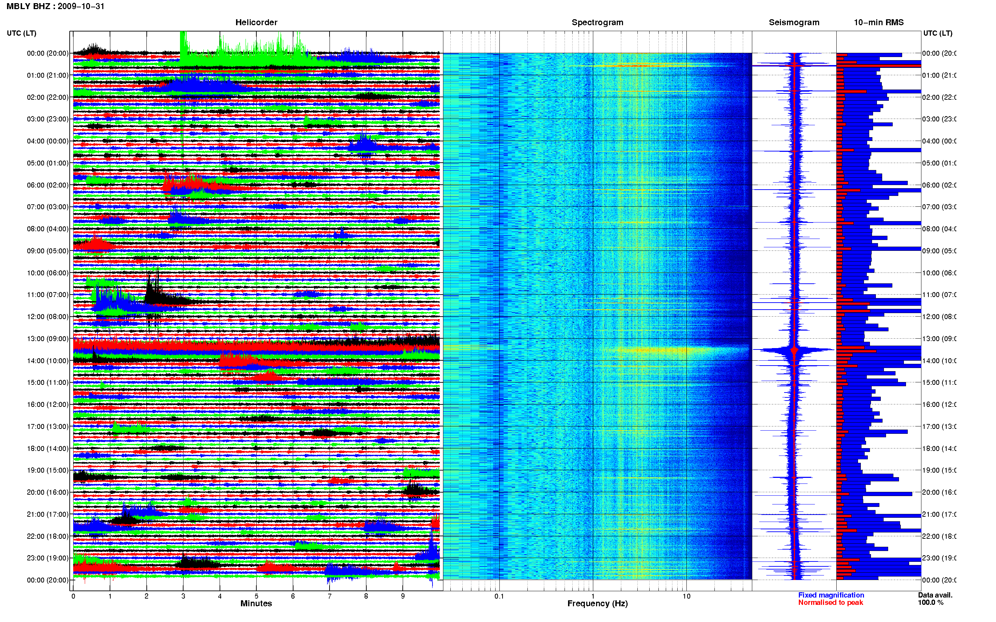Click the left '20:00 (16:00)' time label
The height and width of the screenshot is (622, 996).
point(48,493)
